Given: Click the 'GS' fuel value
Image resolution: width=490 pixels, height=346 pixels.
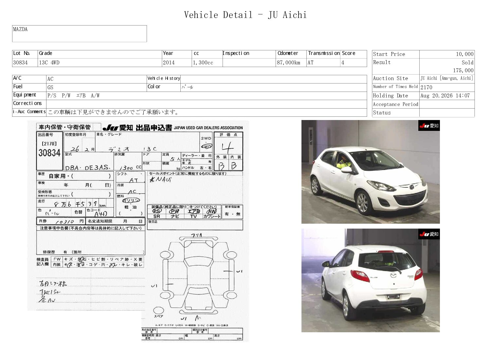Looking at the screenshot, I should click(x=50, y=87).
